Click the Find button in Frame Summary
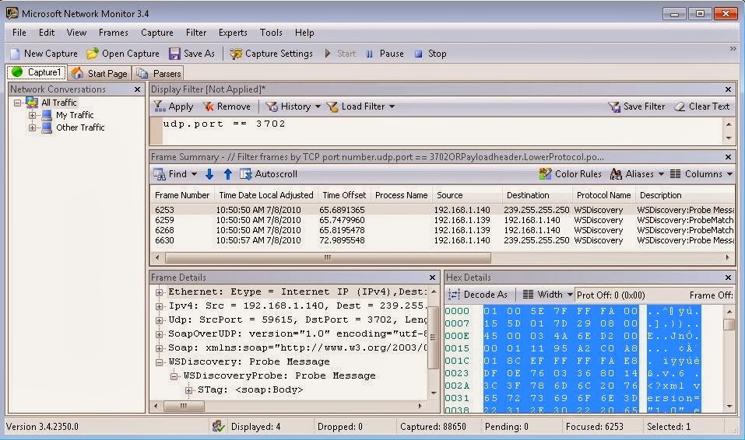The height and width of the screenshot is (440, 745). click(x=170, y=174)
